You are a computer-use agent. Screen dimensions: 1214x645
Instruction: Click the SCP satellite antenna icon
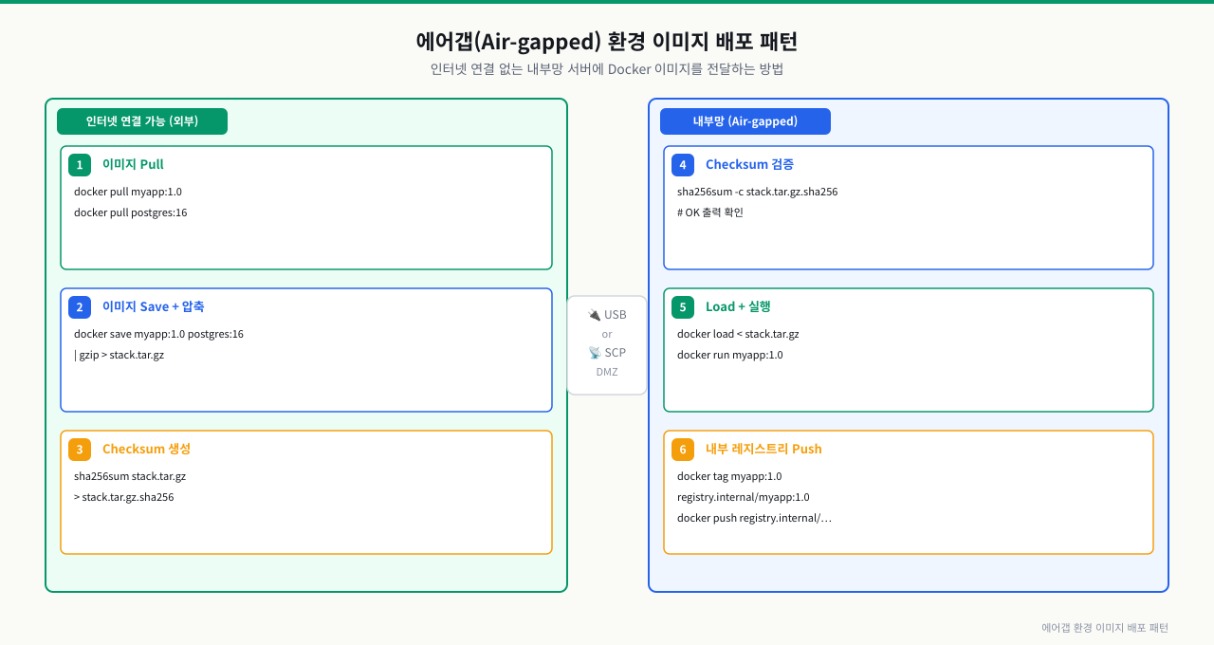click(x=595, y=353)
